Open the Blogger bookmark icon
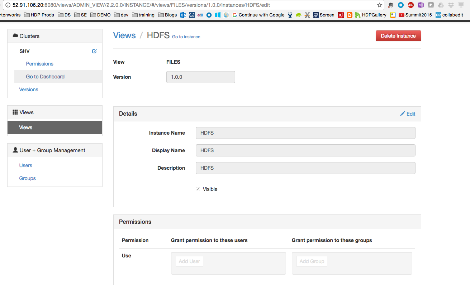Viewport: 470px width, 285px height. click(350, 15)
